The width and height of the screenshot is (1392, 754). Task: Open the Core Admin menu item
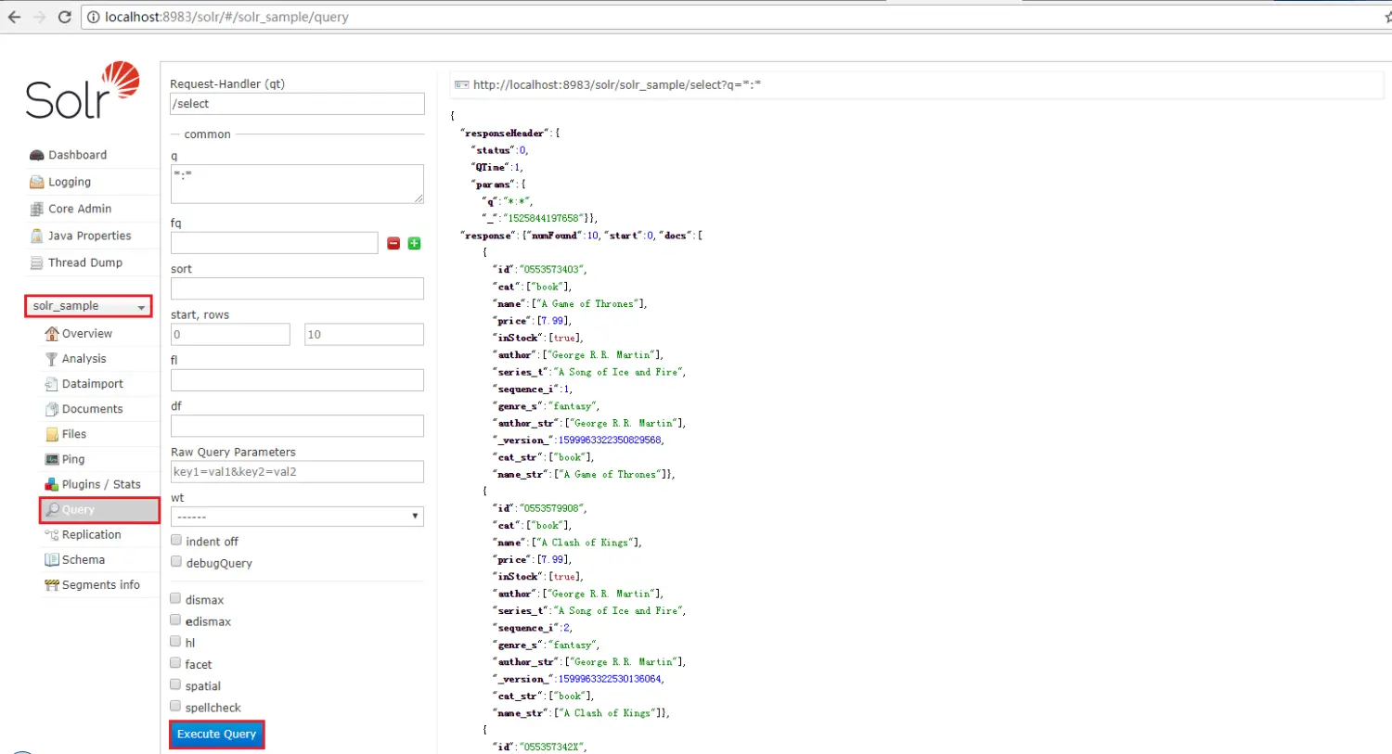tap(80, 209)
